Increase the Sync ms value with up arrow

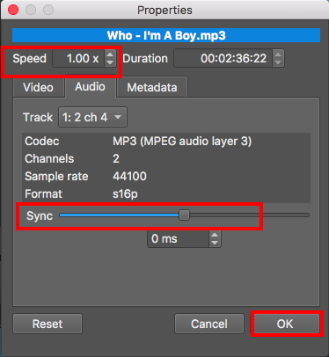pos(215,235)
